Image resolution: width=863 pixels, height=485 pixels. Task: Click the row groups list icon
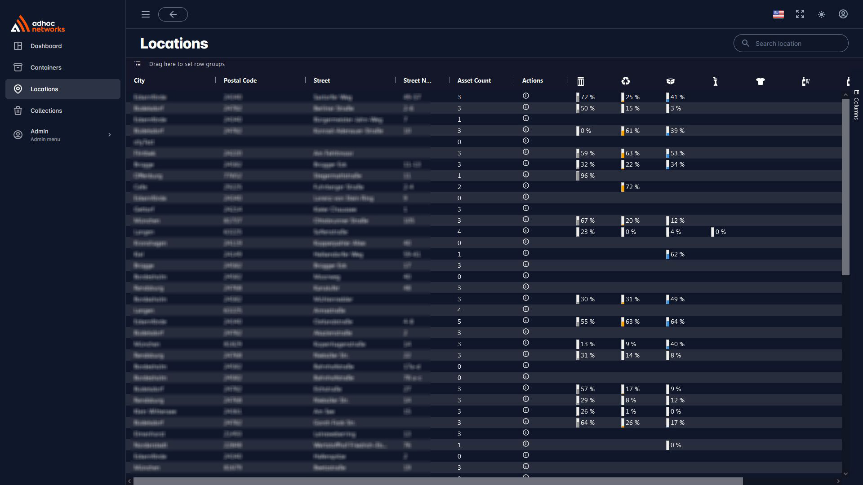click(138, 64)
